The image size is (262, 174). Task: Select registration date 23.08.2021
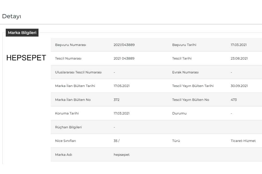pyautogui.click(x=239, y=58)
